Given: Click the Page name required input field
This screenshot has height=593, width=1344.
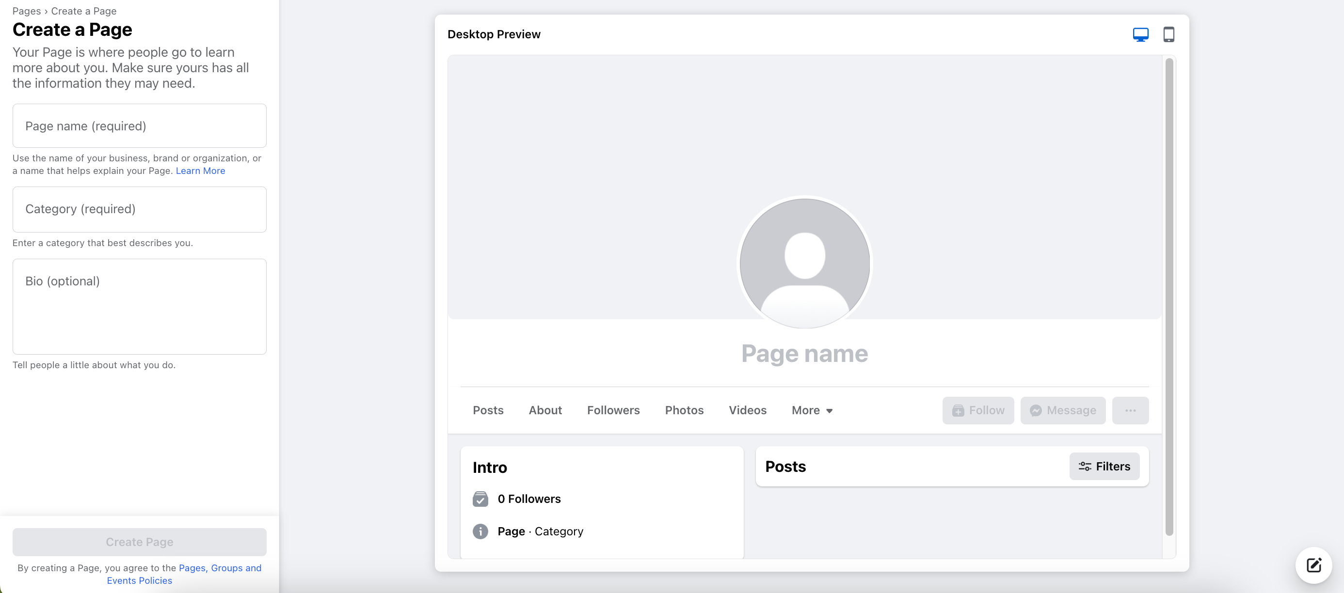Looking at the screenshot, I should click(139, 125).
